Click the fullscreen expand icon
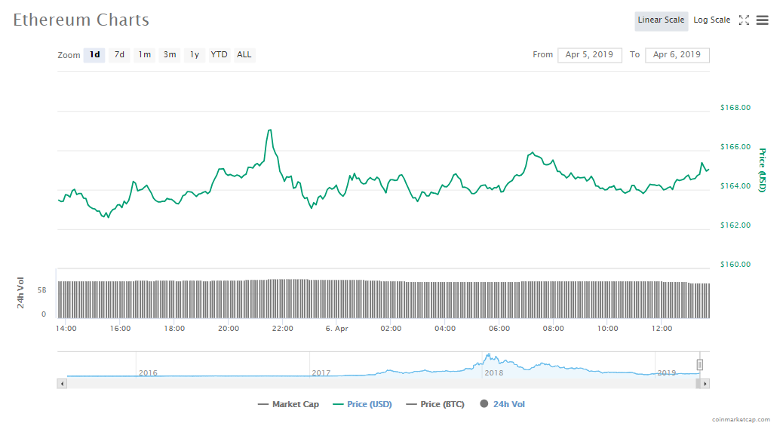Screen dimensions: 783x429 744,20
